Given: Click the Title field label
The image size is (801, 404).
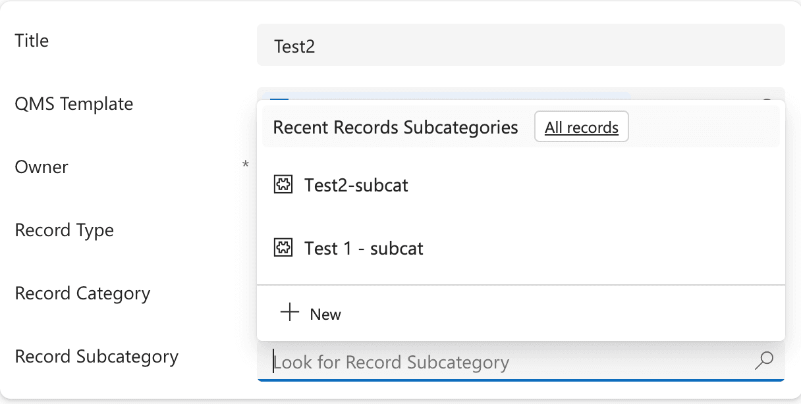Looking at the screenshot, I should pos(32,41).
